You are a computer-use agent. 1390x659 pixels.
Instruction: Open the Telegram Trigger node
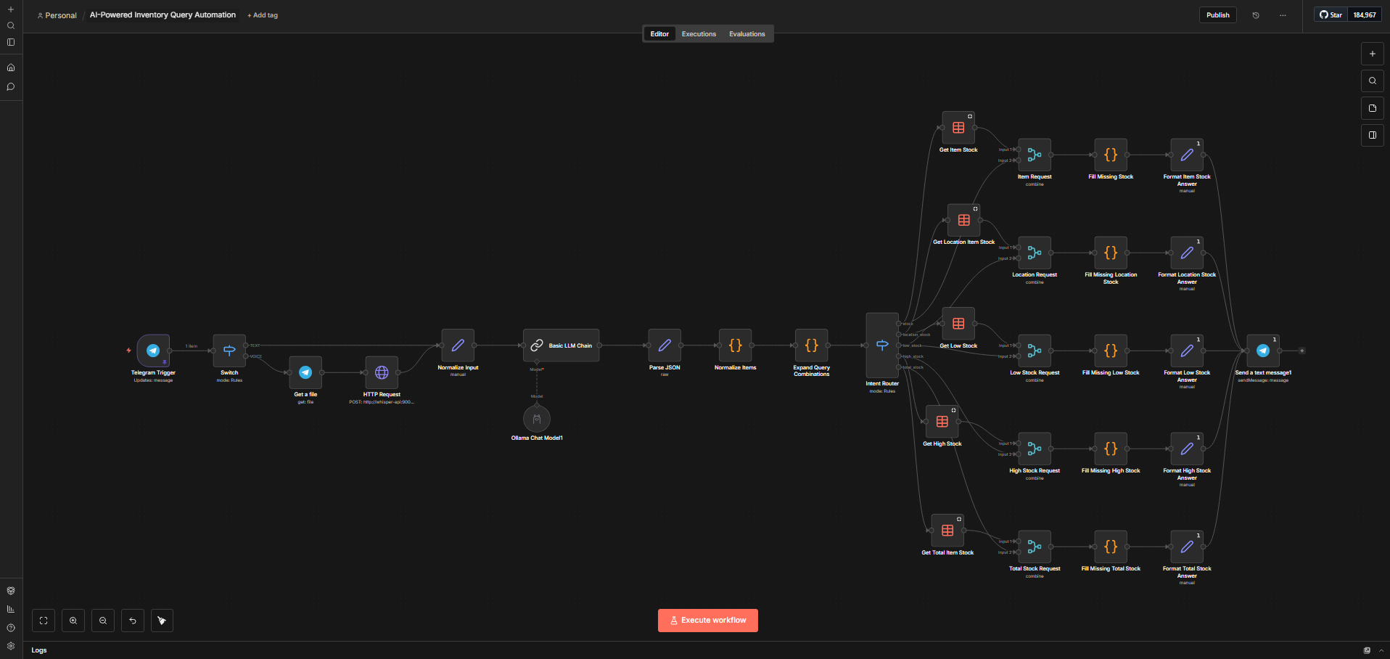point(153,351)
